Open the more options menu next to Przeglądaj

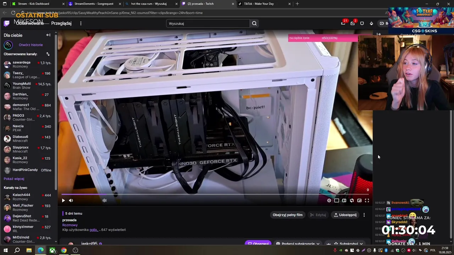pos(81,23)
